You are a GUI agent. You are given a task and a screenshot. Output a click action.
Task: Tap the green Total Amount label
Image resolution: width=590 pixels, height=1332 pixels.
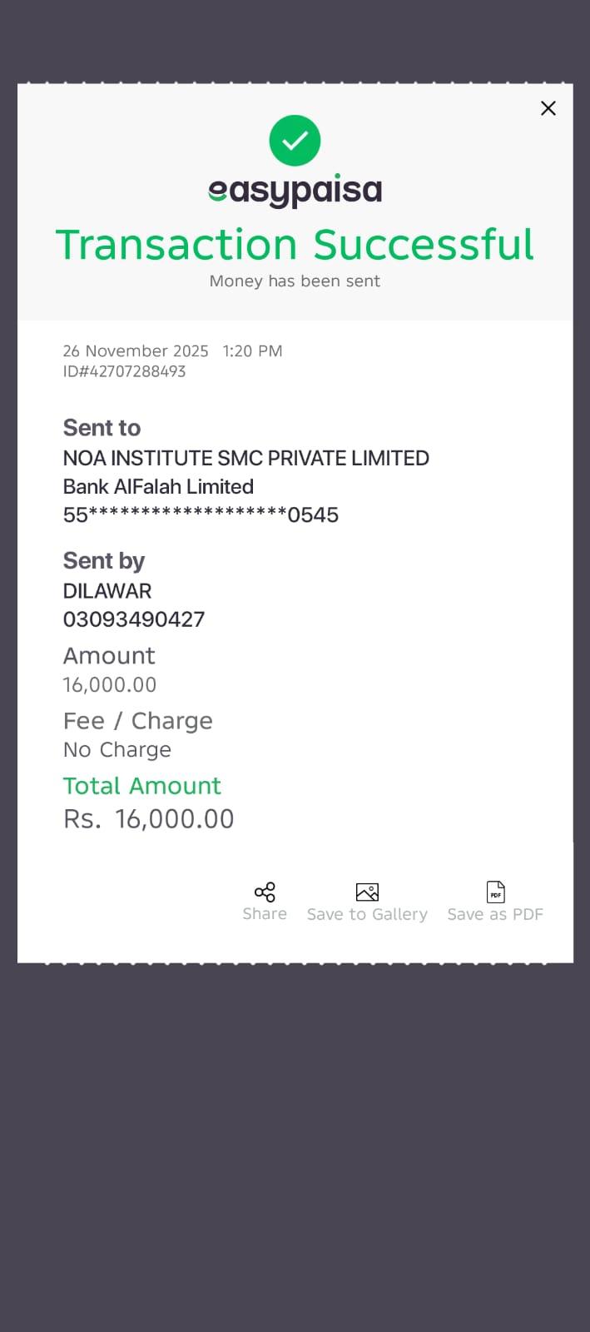coord(142,786)
